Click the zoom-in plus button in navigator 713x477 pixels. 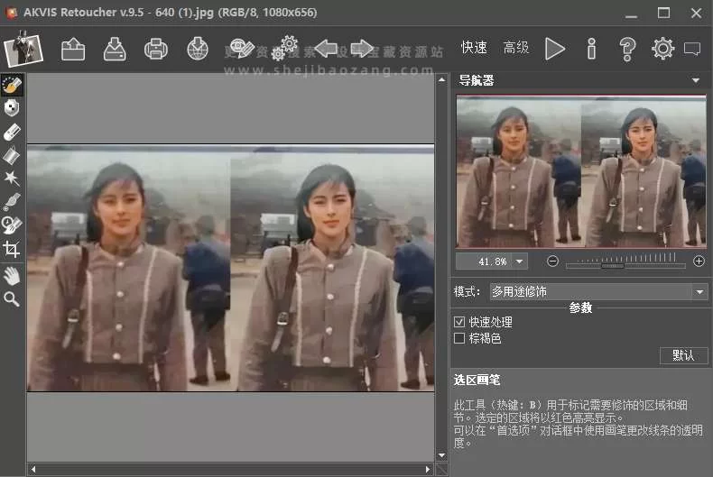point(699,261)
